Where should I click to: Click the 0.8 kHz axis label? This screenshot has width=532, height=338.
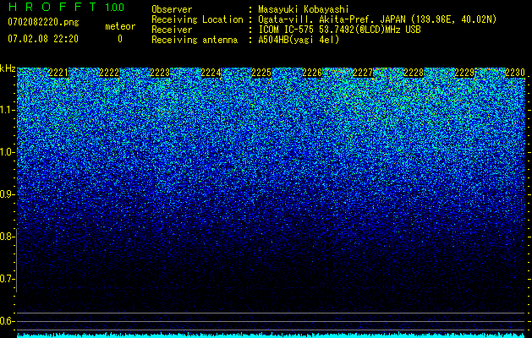point(6,237)
